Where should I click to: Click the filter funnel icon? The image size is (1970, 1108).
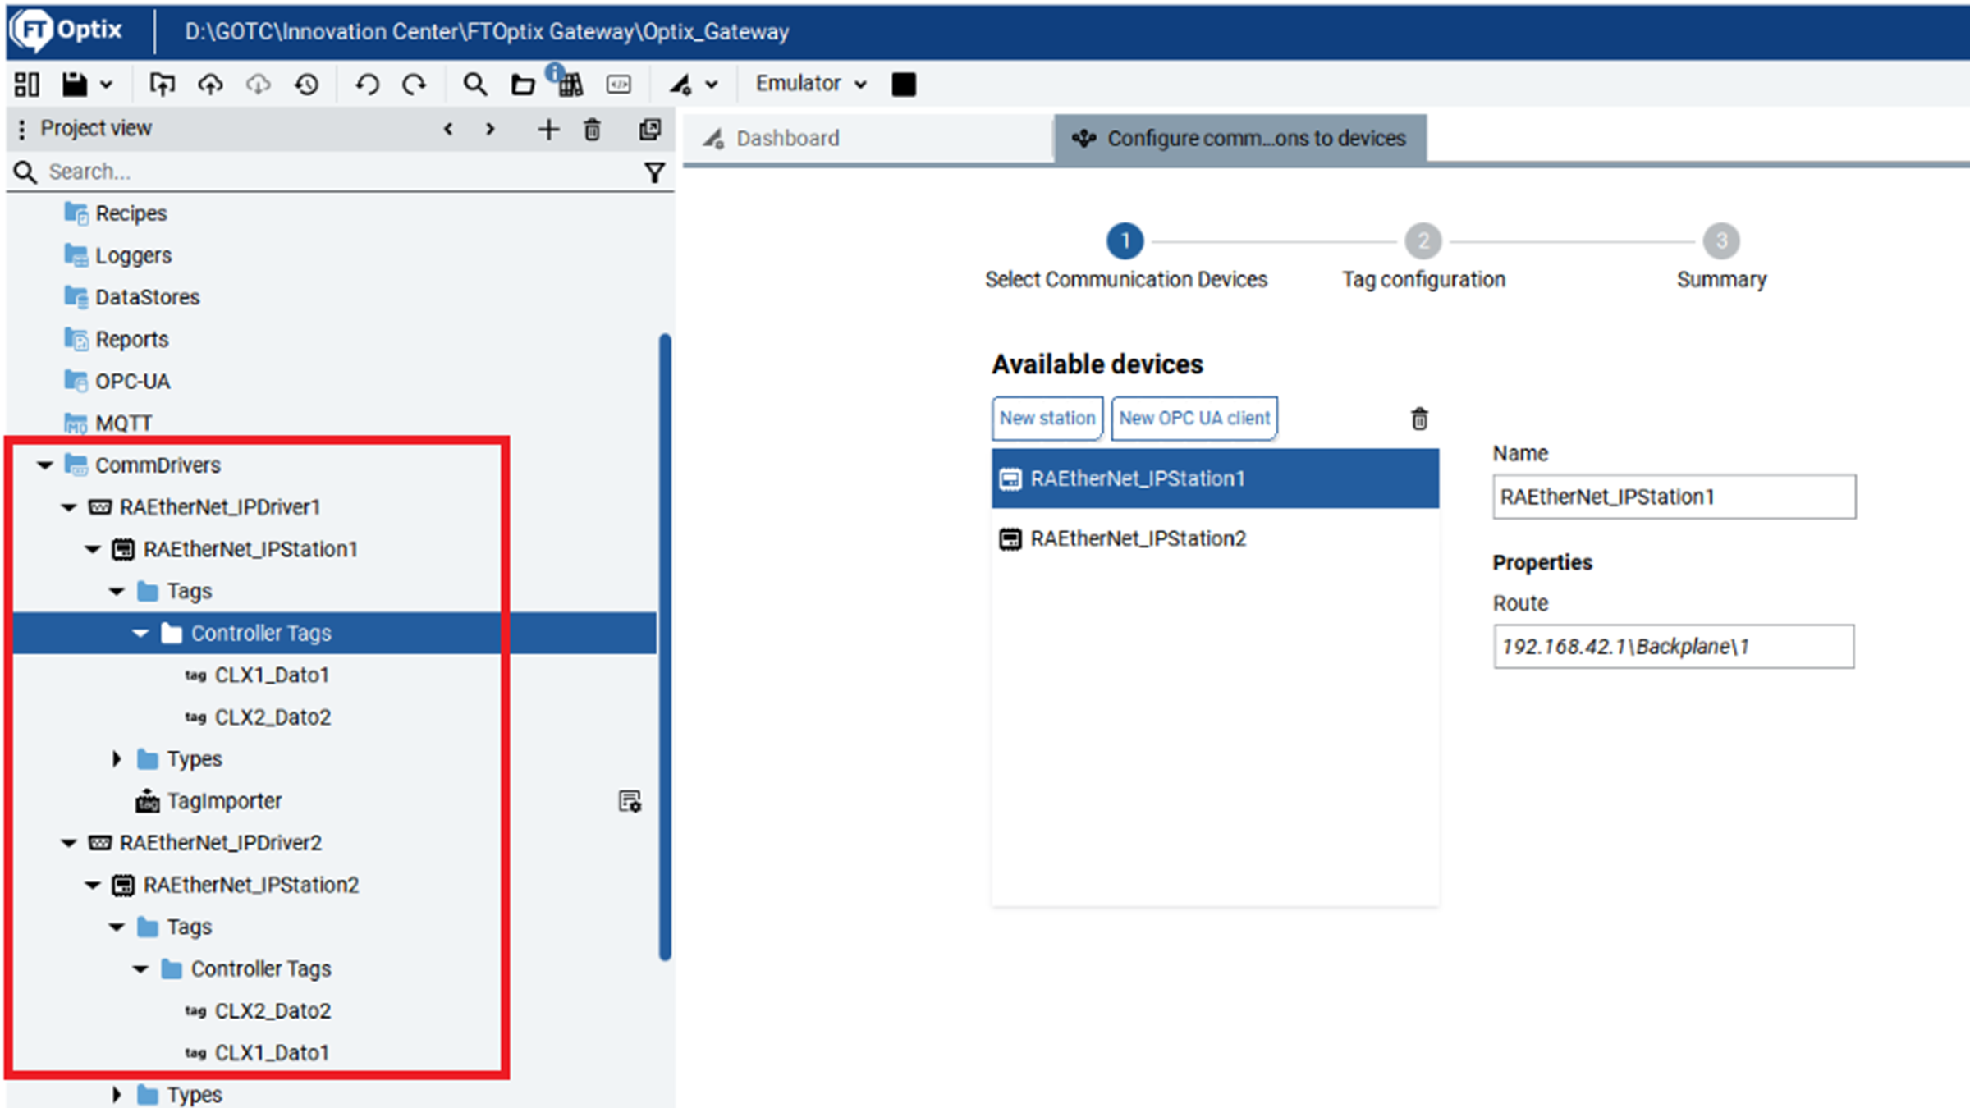(x=654, y=172)
